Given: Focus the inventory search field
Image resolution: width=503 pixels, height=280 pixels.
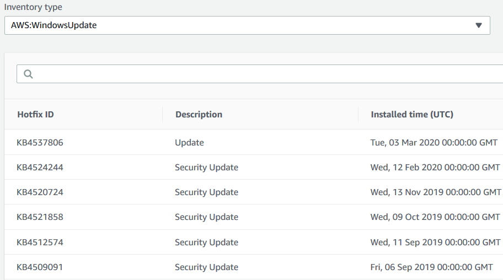Looking at the screenshot, I should tap(260, 74).
